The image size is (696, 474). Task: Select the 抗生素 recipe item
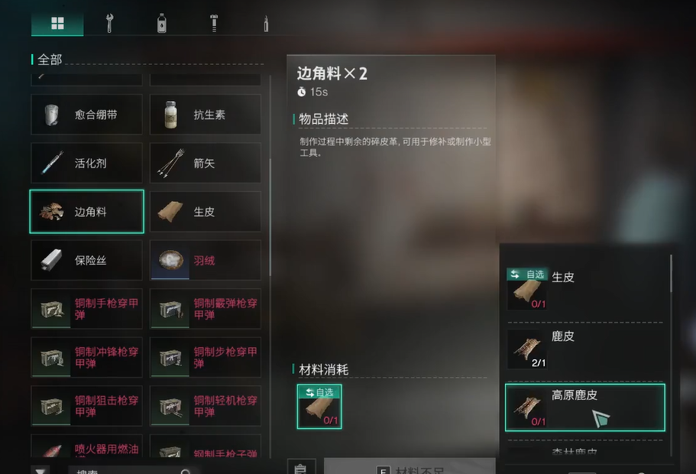[x=206, y=114]
